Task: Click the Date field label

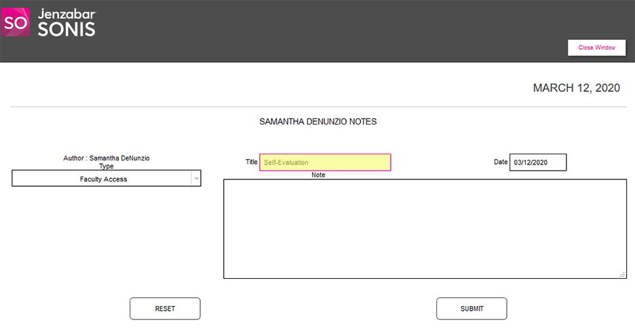Action: pyautogui.click(x=501, y=162)
